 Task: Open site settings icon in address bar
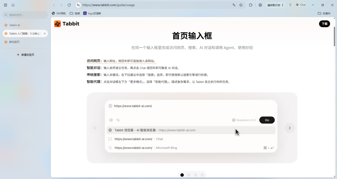tap(78, 5)
